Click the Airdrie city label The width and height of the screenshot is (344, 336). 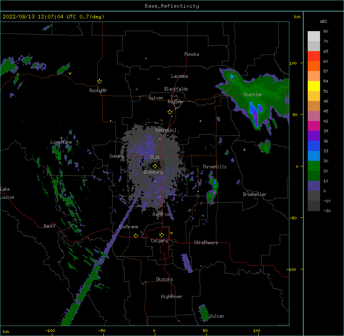[161, 214]
